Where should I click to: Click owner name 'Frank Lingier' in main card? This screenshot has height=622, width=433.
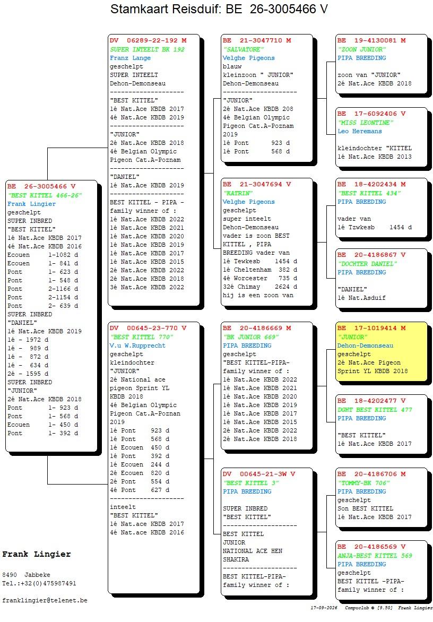(x=32, y=204)
